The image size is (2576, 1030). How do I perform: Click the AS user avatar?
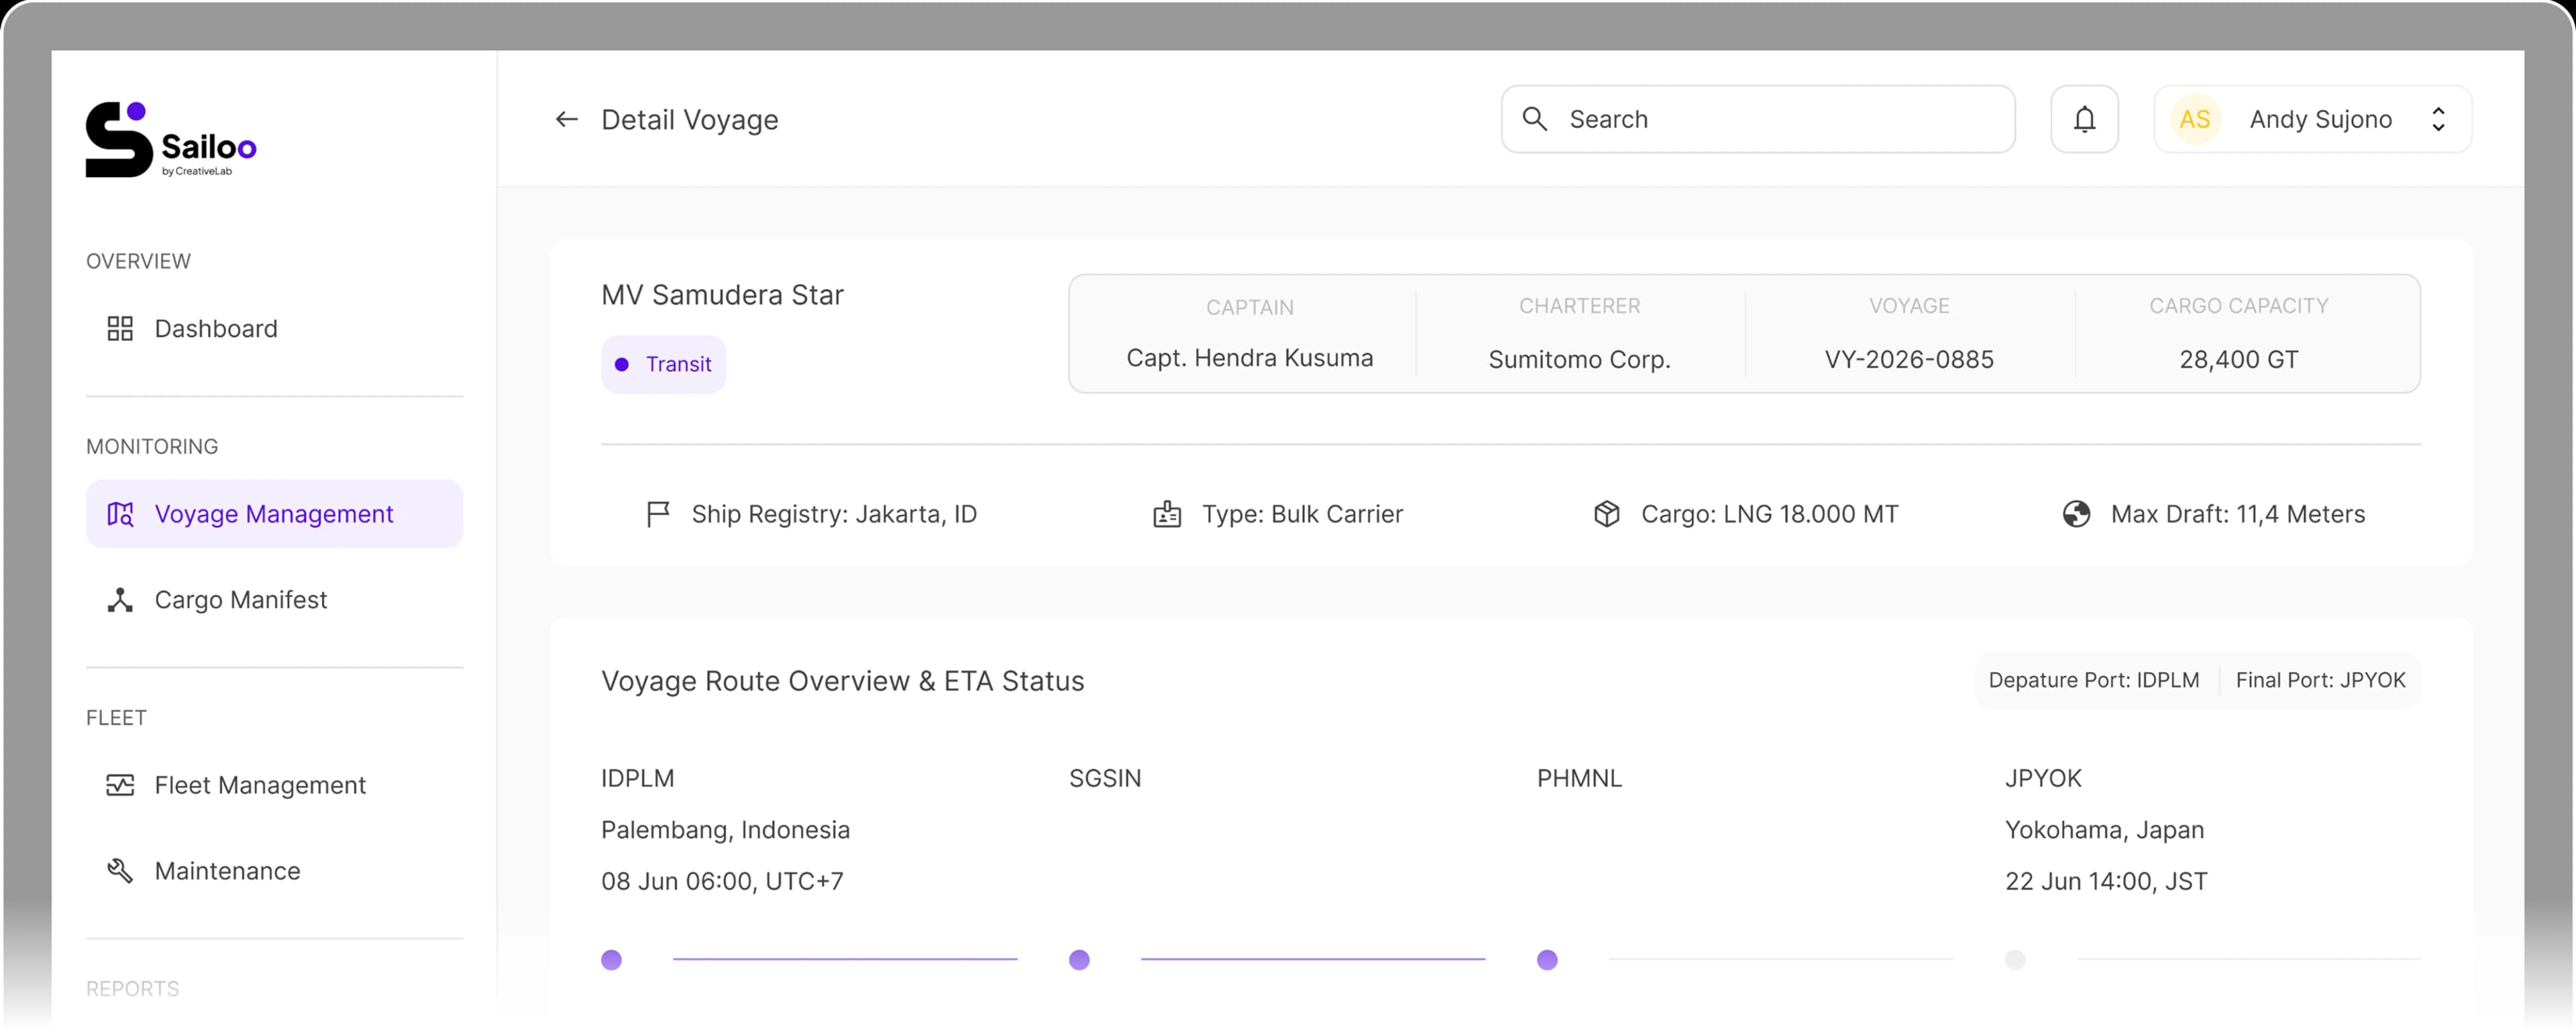click(2195, 119)
